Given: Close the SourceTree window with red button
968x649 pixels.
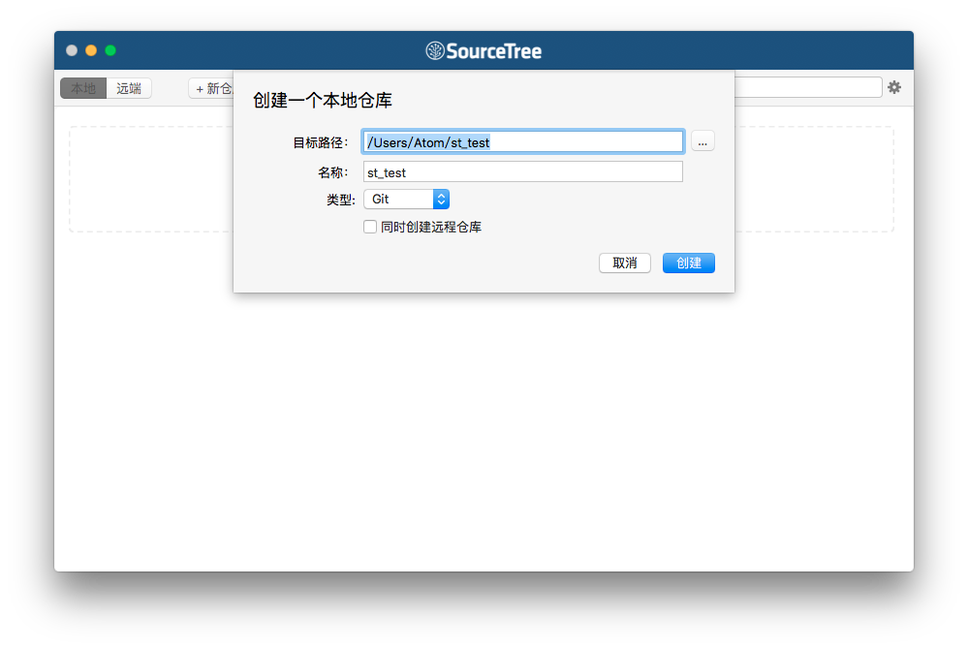Looking at the screenshot, I should pos(72,50).
